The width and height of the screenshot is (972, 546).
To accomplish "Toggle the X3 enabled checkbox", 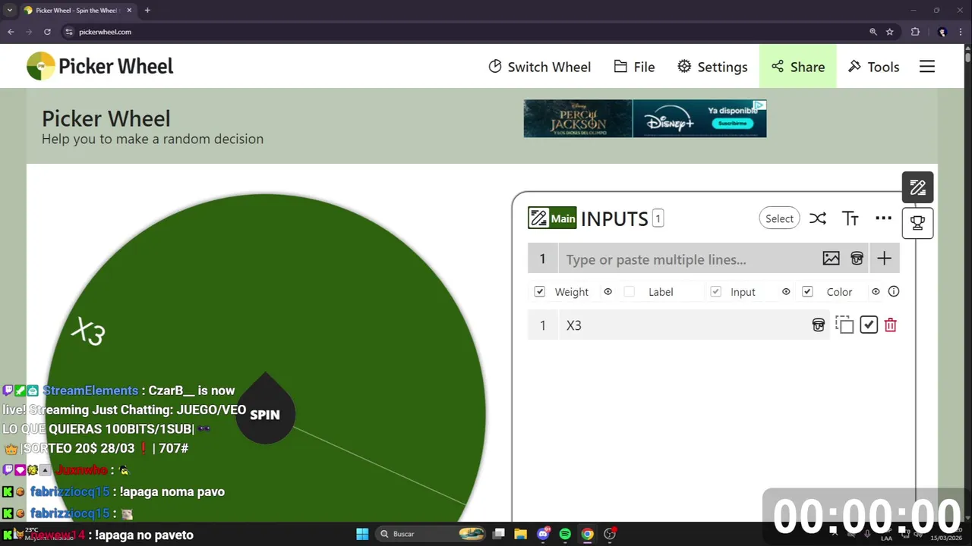I will tap(869, 325).
